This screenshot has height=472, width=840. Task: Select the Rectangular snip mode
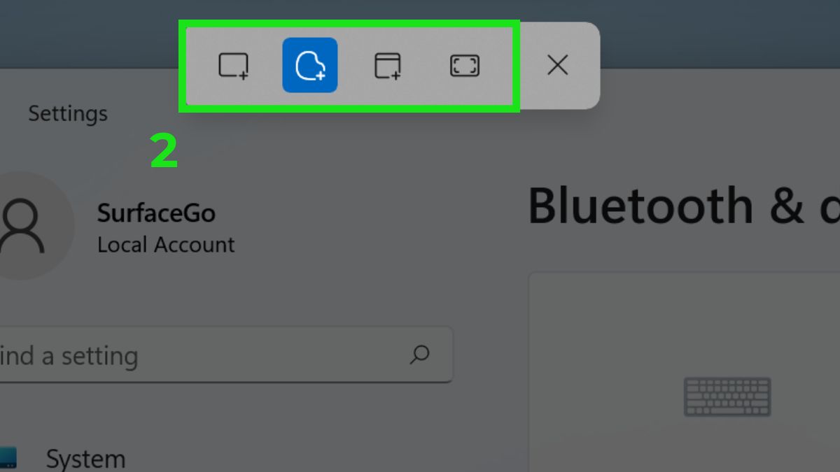(x=233, y=66)
